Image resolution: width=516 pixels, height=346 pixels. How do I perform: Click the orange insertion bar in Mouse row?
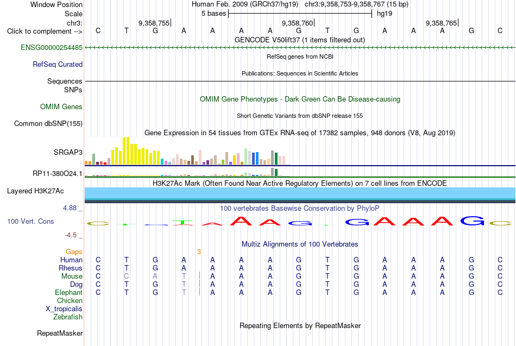(199, 276)
